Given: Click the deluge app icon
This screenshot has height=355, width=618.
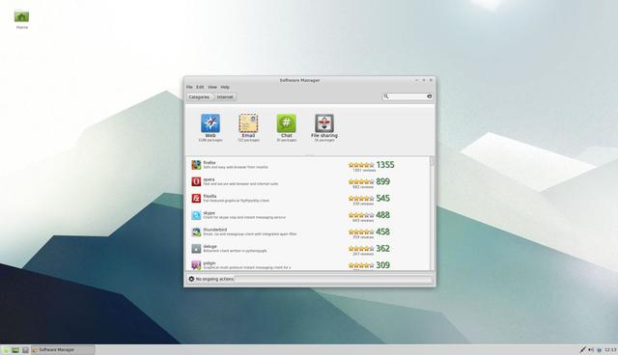Looking at the screenshot, I should pyautogui.click(x=196, y=249).
